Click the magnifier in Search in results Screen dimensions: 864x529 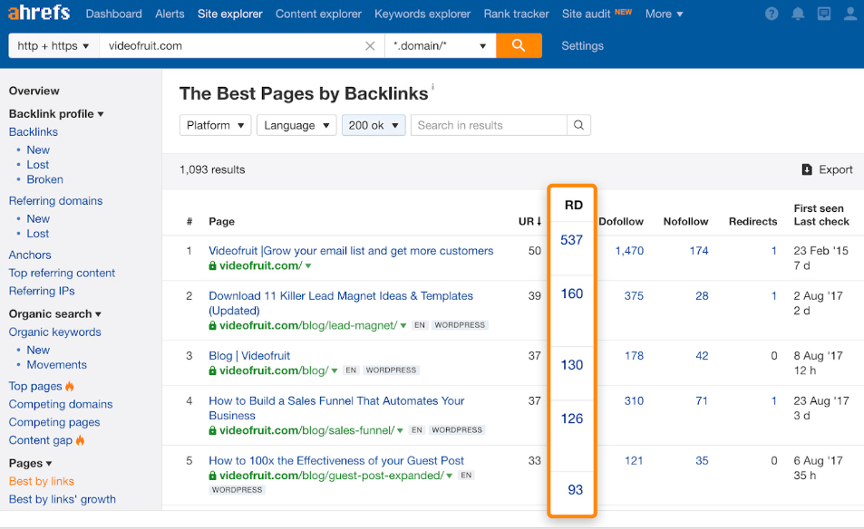pos(578,125)
